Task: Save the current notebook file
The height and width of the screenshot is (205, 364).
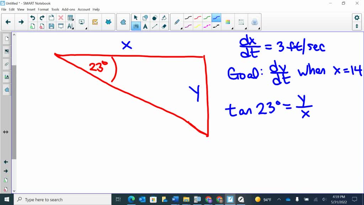Action: (x=51, y=25)
